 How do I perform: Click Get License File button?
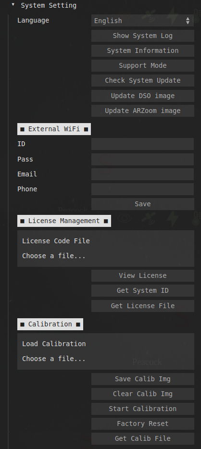coord(143,306)
